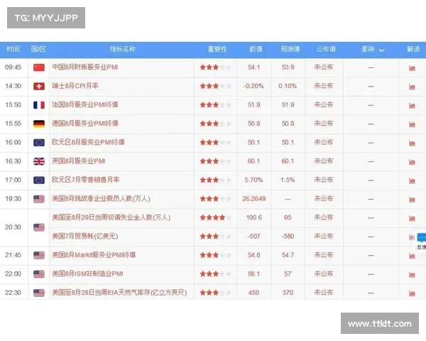
Task: Click the 国/区 column header
Action: point(38,49)
